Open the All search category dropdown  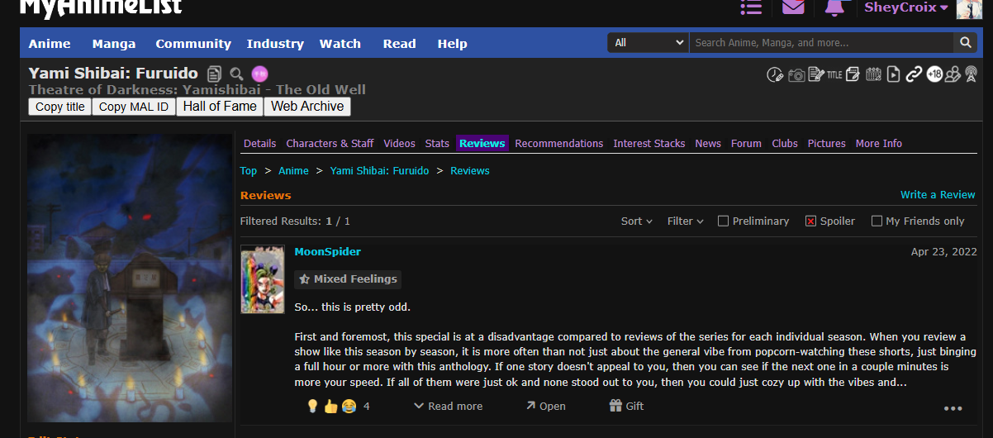tap(649, 42)
